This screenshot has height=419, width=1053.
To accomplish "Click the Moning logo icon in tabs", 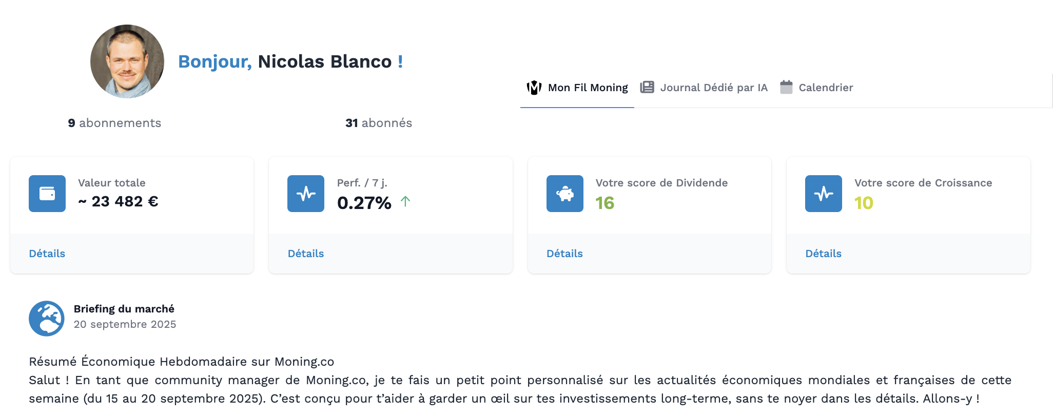I will [x=534, y=88].
